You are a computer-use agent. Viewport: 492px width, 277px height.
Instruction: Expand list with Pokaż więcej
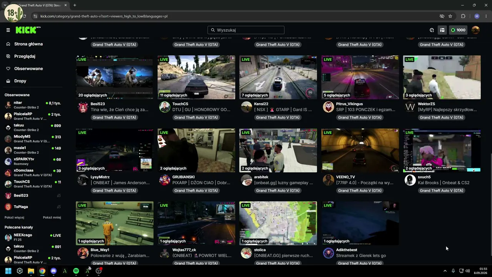click(14, 217)
